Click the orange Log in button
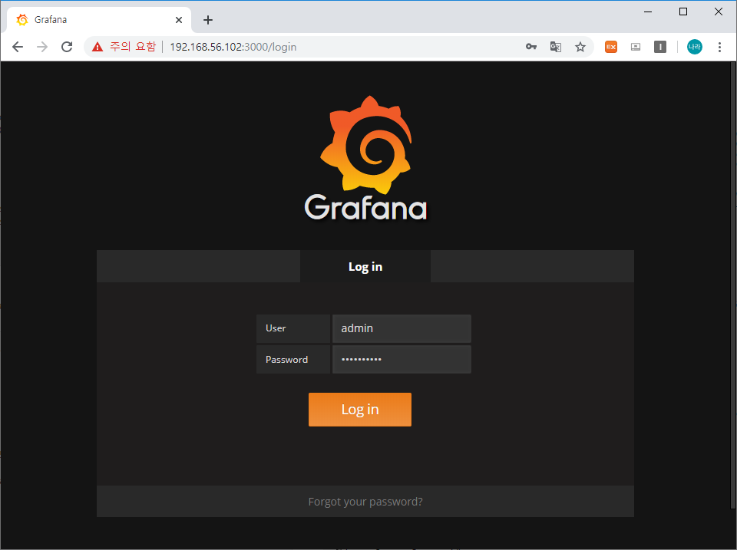737x550 pixels. click(359, 410)
